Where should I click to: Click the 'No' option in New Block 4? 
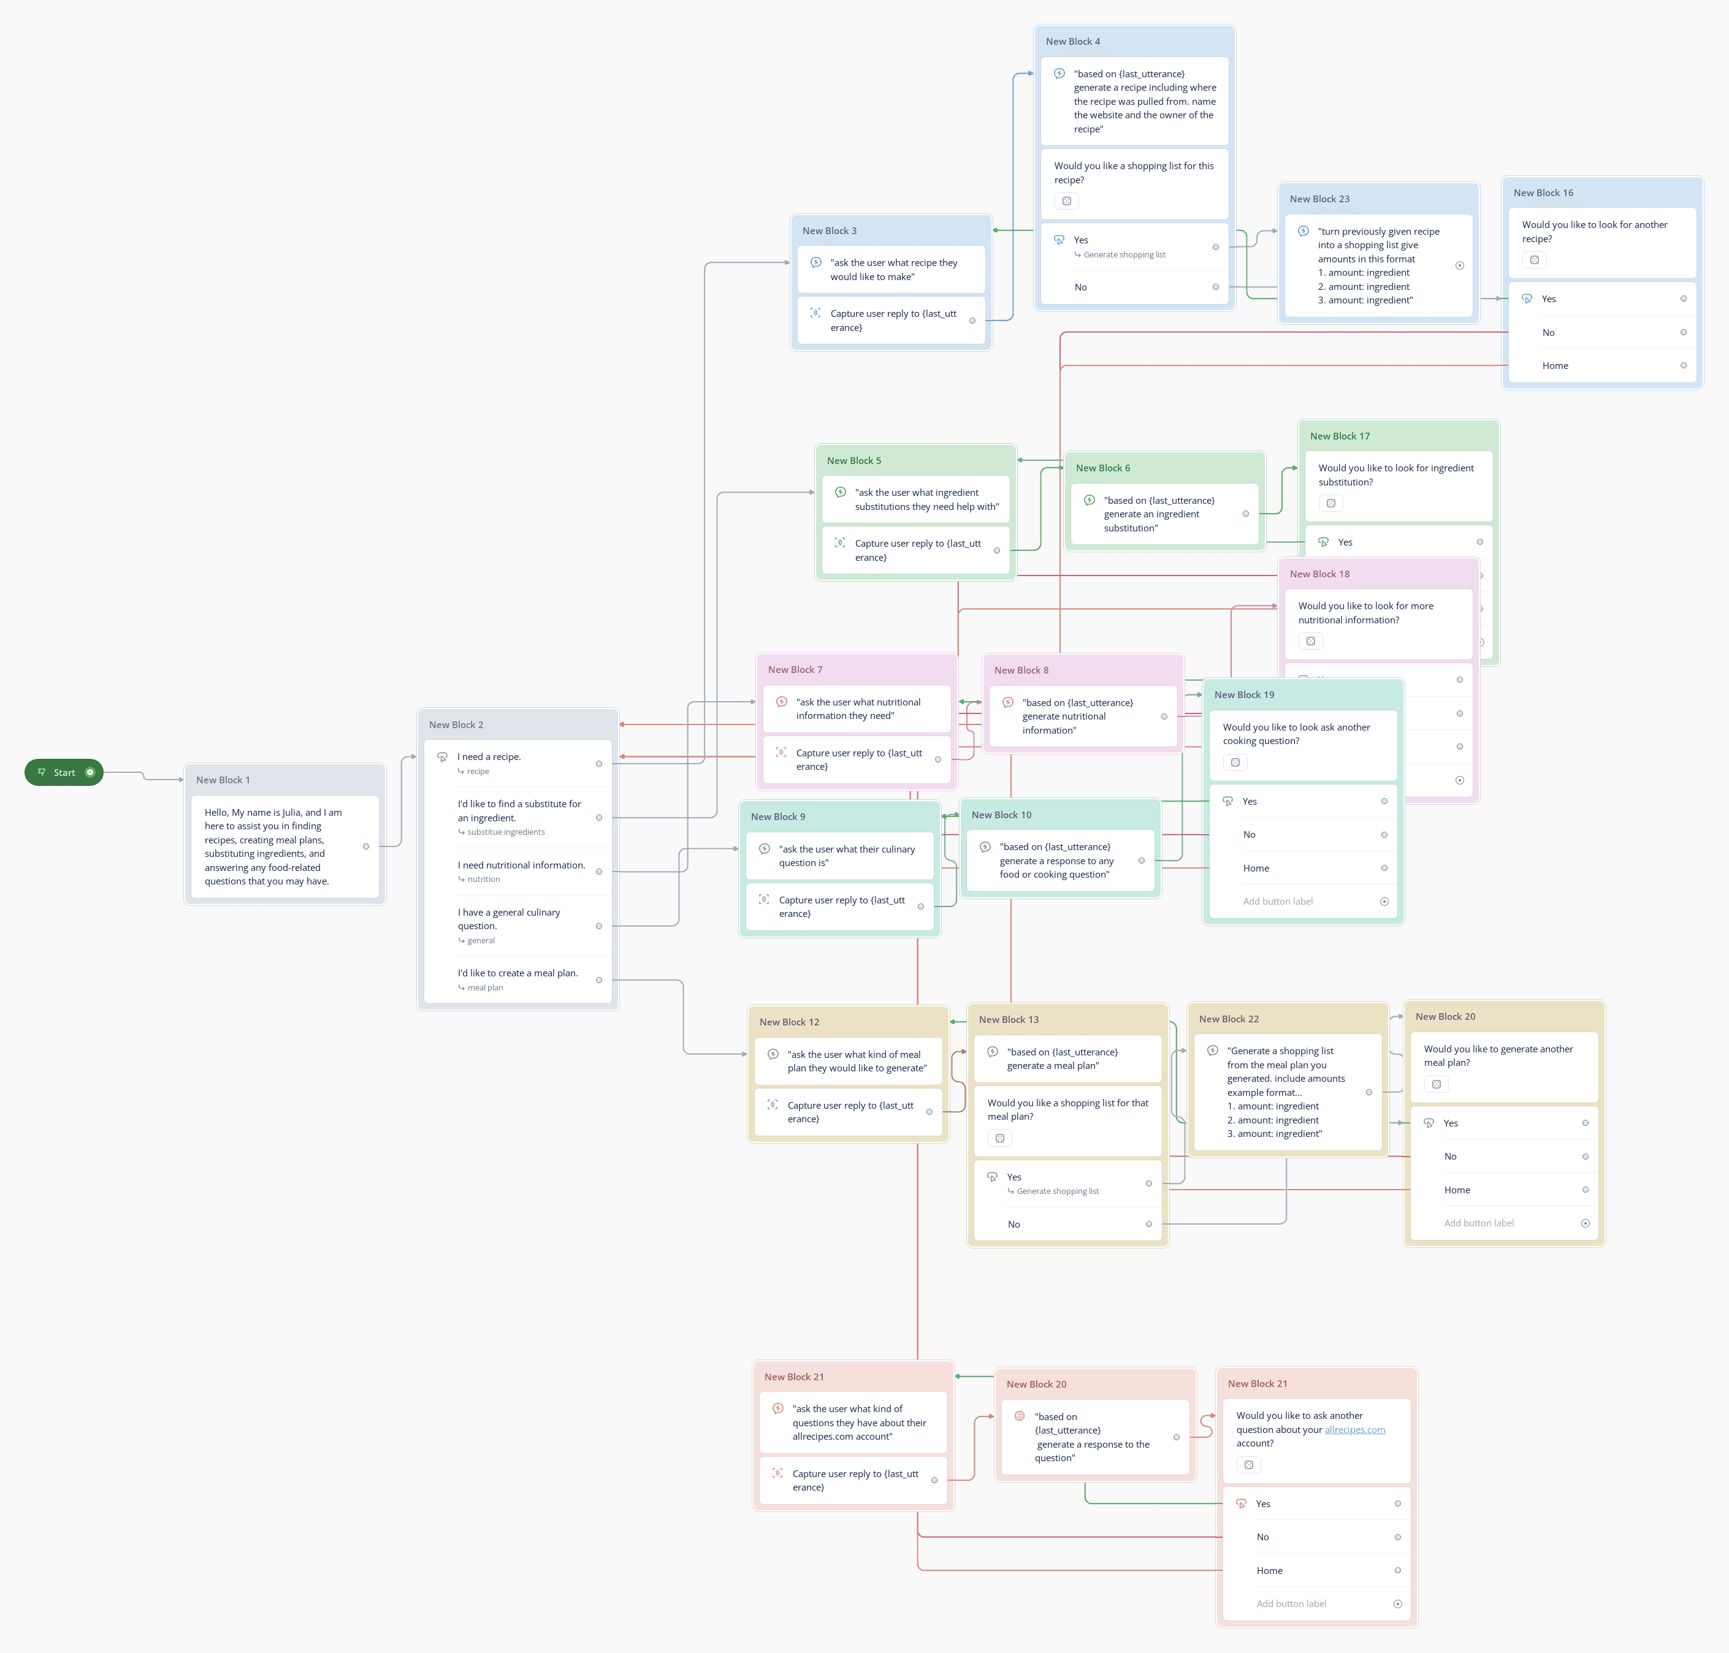pyautogui.click(x=1080, y=287)
